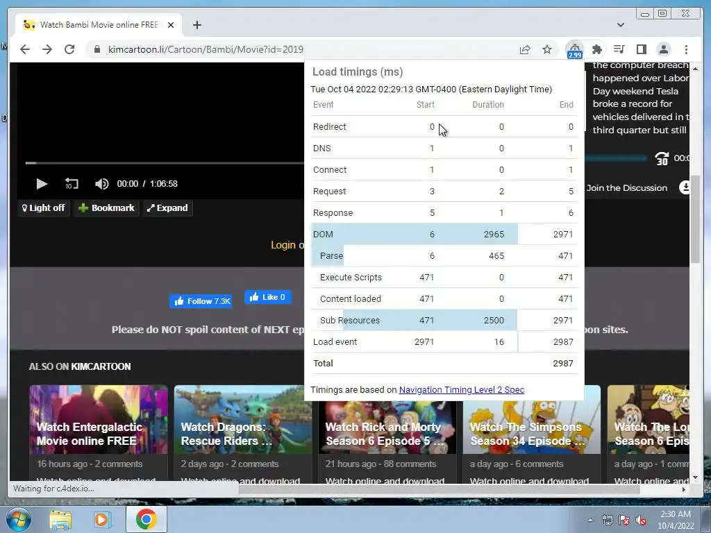Screen dimensions: 711x533
Task: Open the Navigation Timing Level 2 Spec link
Action: pyautogui.click(x=462, y=390)
